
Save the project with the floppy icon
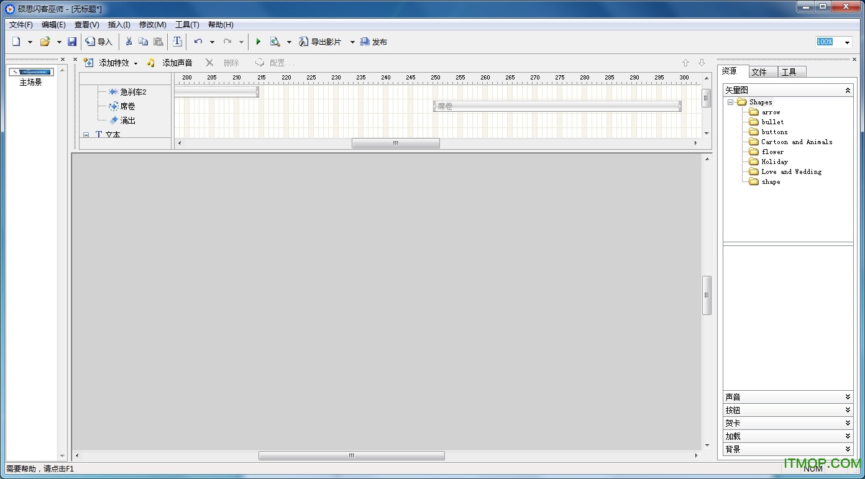click(x=72, y=42)
